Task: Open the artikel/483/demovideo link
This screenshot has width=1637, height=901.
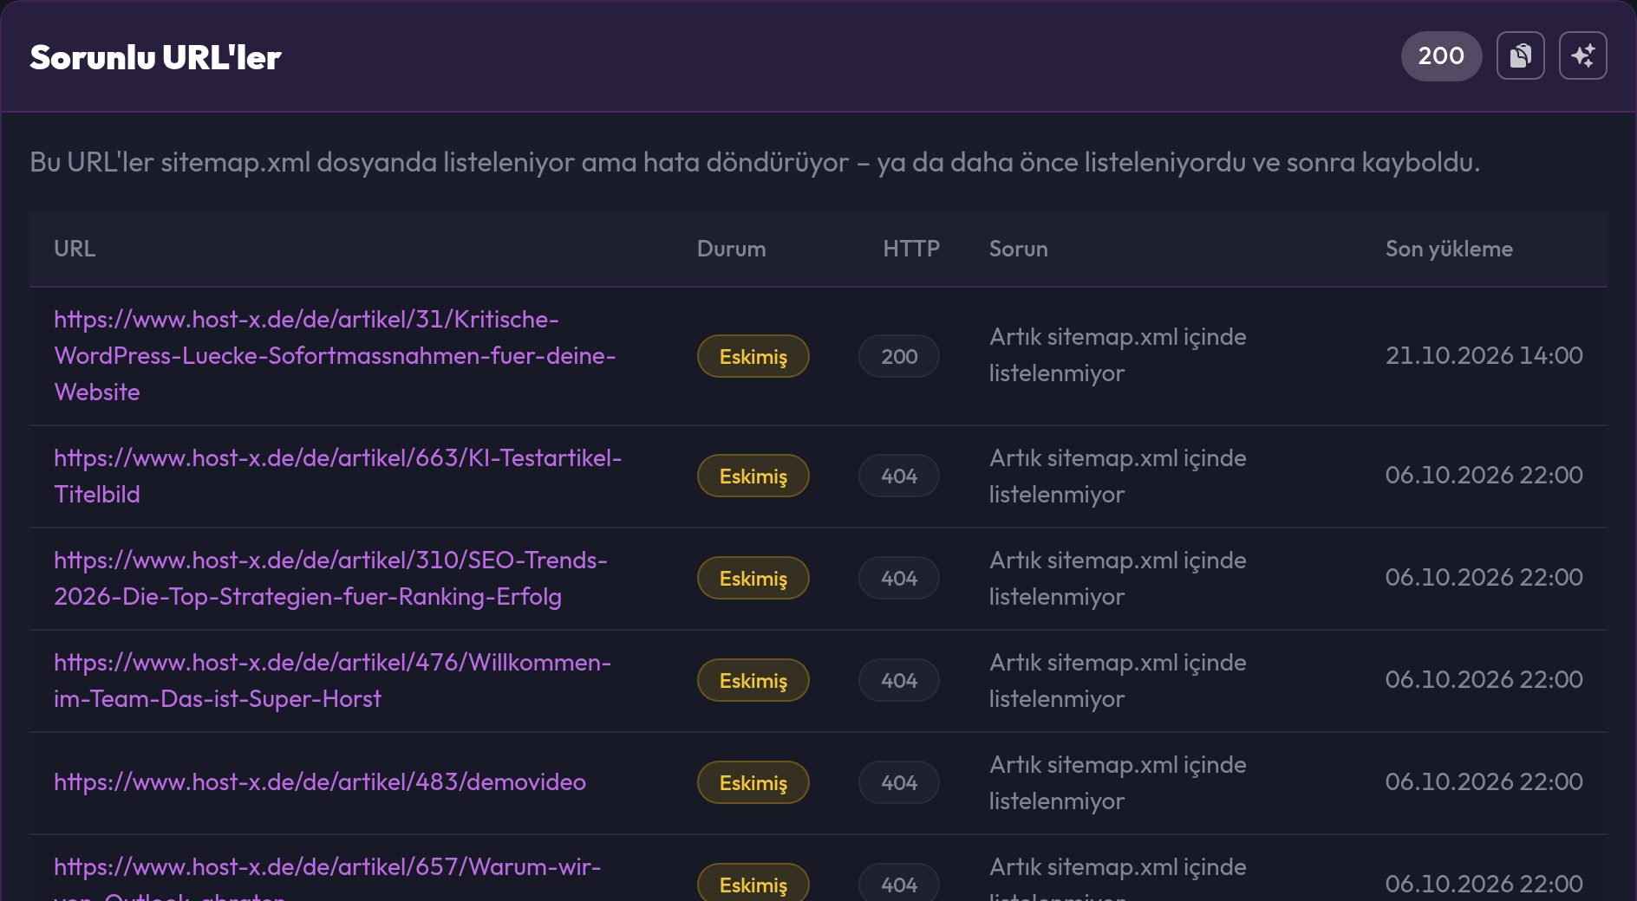Action: pyautogui.click(x=320, y=782)
